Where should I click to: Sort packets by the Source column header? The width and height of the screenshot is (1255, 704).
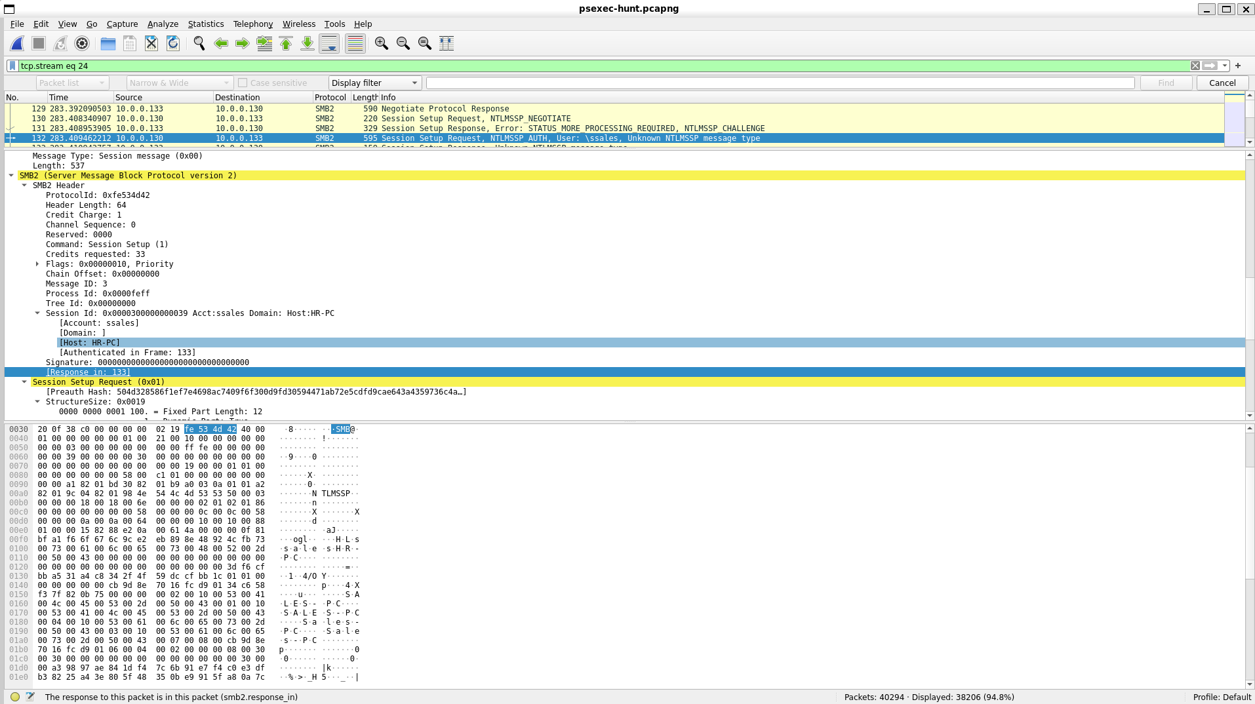(163, 97)
